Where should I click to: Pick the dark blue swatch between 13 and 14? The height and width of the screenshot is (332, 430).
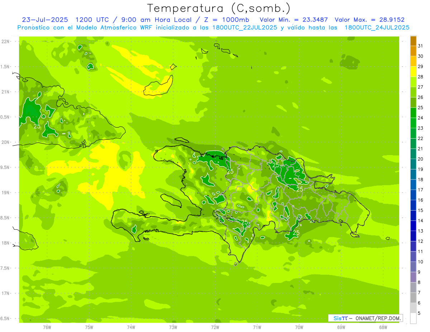(x=413, y=226)
